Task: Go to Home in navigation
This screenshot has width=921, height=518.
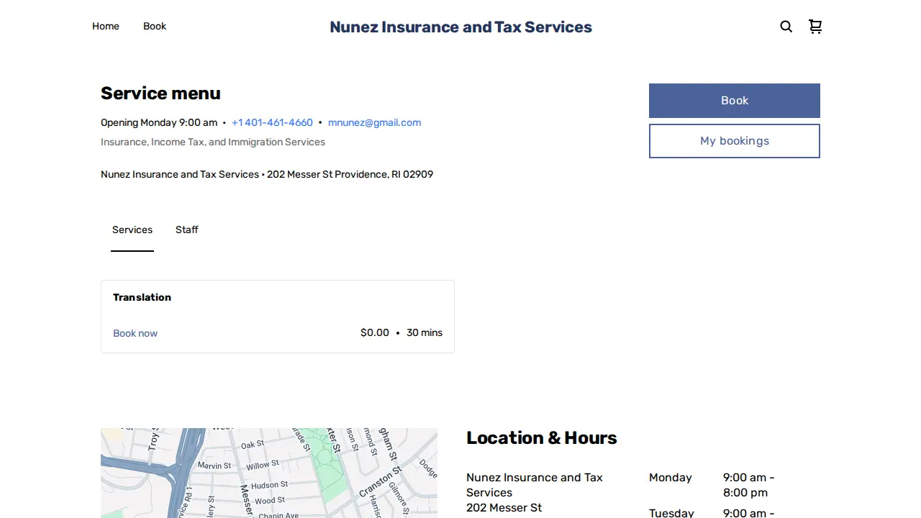Action: [x=106, y=27]
